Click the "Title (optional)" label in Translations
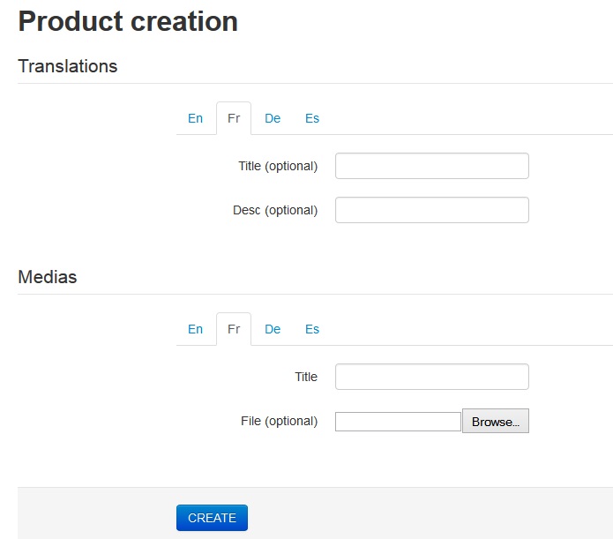613x539 pixels. [278, 166]
